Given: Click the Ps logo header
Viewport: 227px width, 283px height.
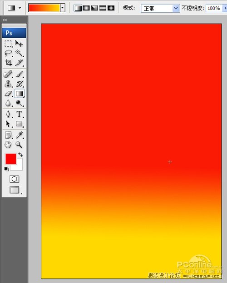Looking at the screenshot, I should (x=14, y=33).
